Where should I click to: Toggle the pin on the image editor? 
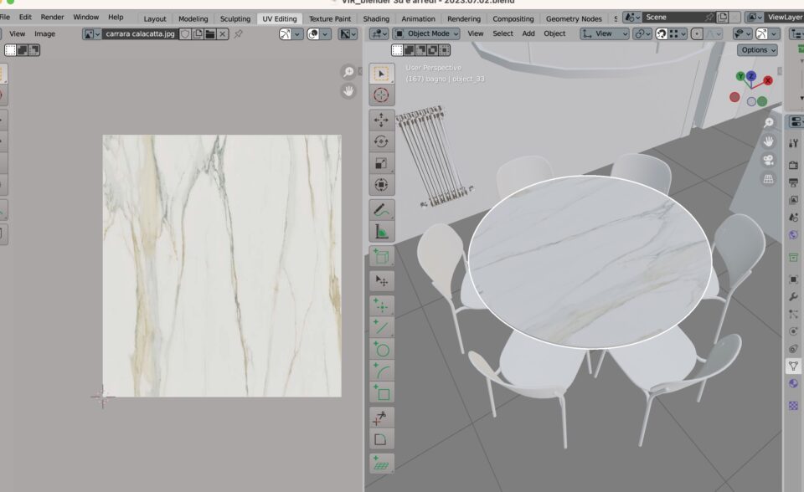coord(239,34)
